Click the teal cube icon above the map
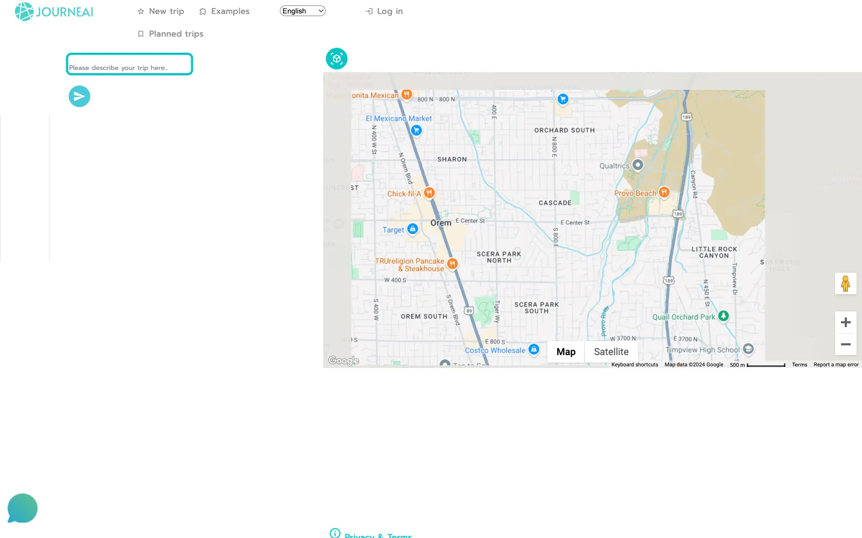862x538 pixels. tap(337, 59)
